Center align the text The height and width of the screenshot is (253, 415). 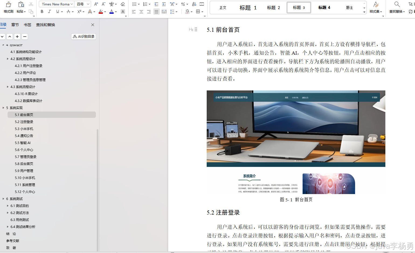point(141,12)
